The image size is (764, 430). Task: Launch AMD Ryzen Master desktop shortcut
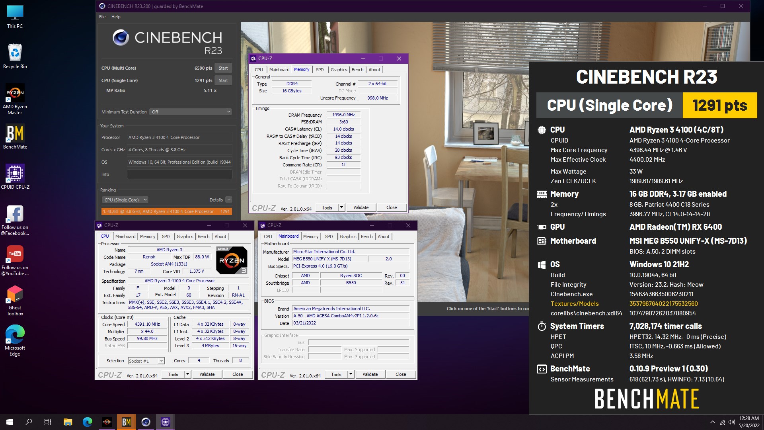(15, 100)
